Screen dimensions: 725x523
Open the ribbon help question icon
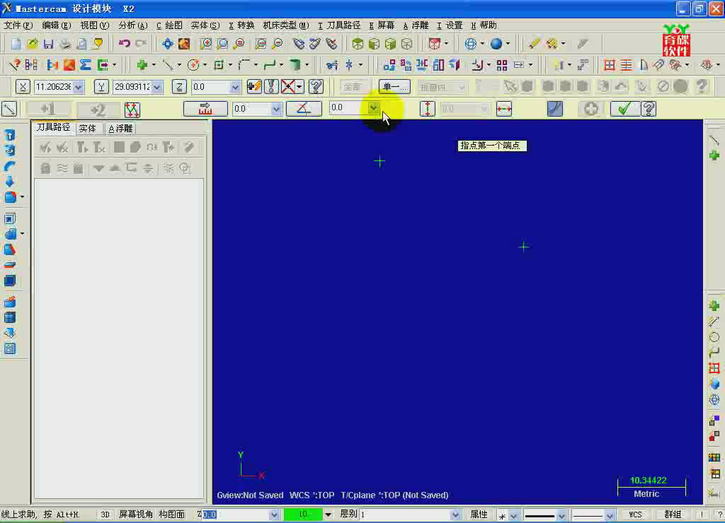click(649, 109)
